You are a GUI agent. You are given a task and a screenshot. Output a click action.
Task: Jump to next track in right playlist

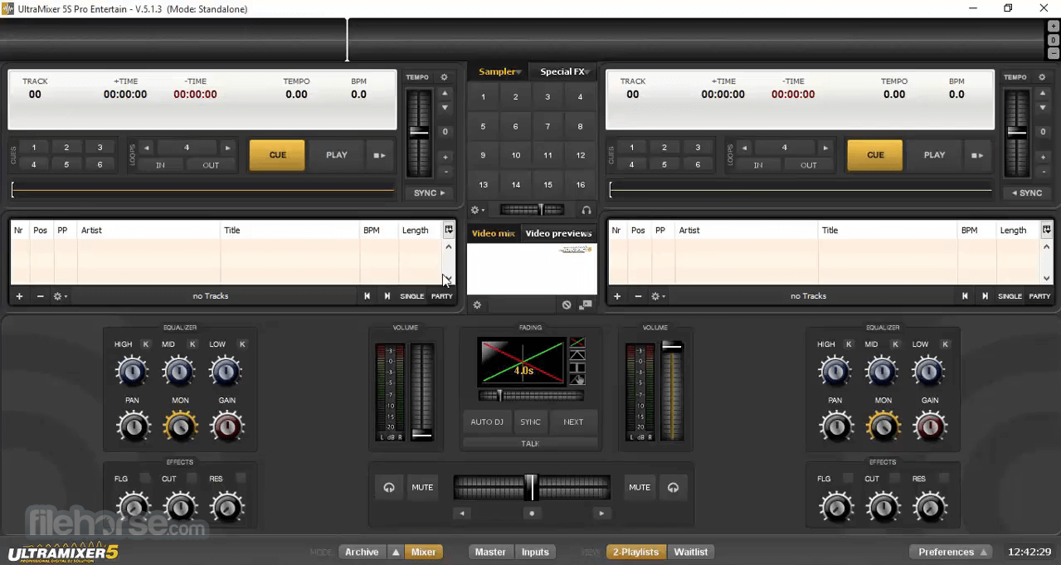click(985, 296)
